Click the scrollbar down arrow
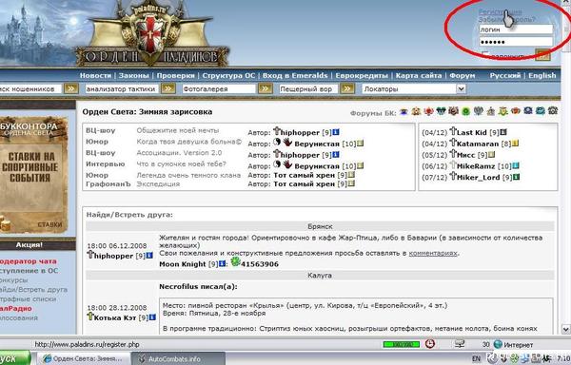 point(566,330)
